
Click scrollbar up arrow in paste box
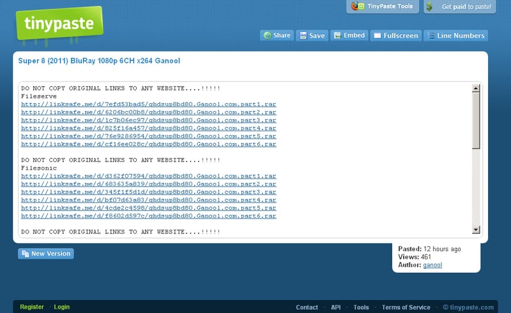pyautogui.click(x=476, y=88)
